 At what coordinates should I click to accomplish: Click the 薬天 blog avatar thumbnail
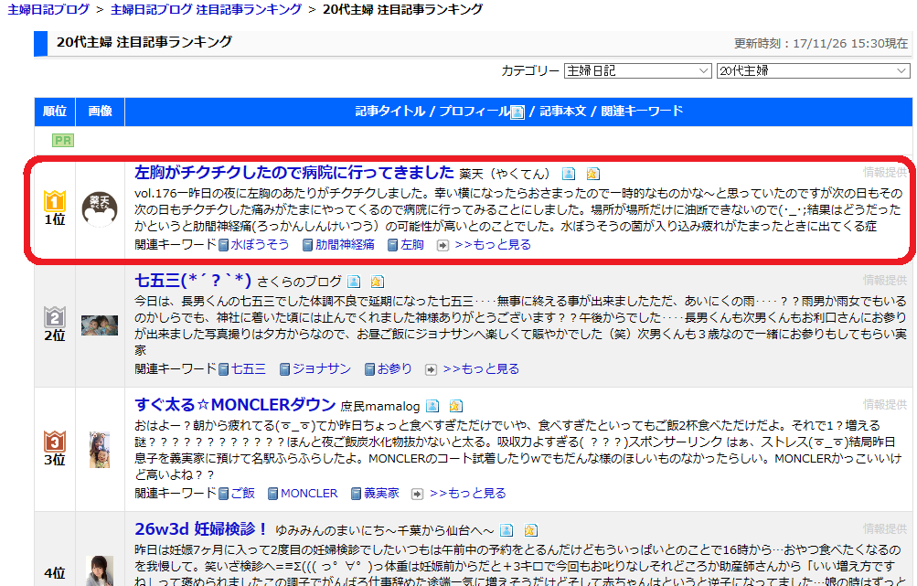point(100,208)
